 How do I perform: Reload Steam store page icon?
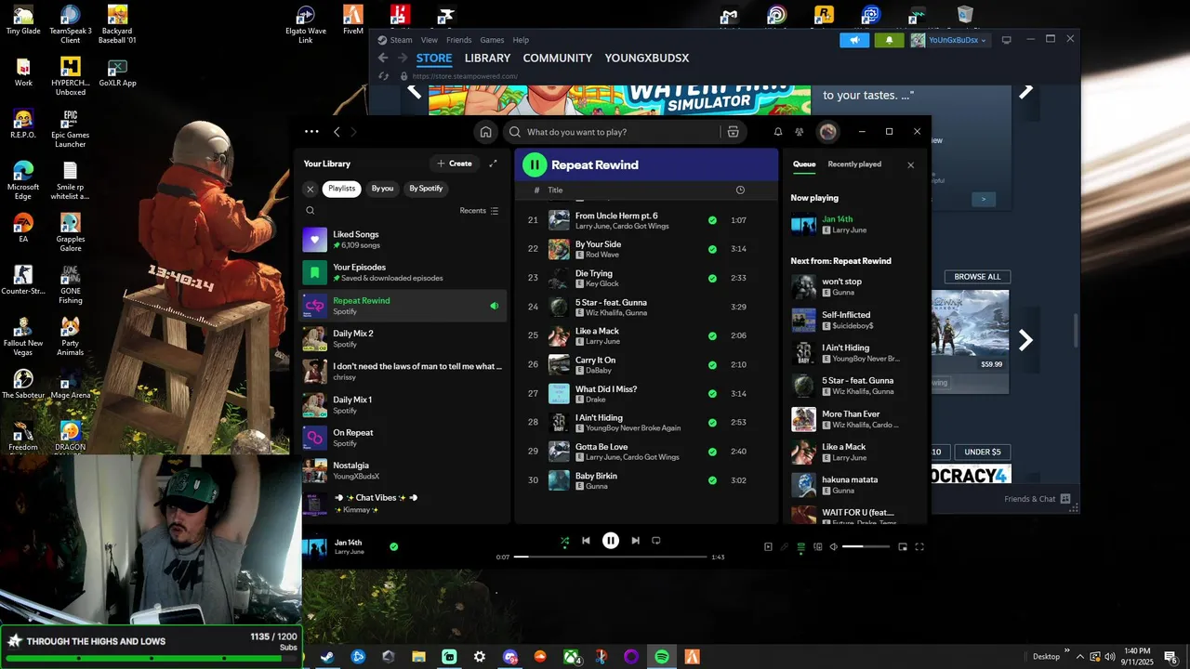[383, 76]
